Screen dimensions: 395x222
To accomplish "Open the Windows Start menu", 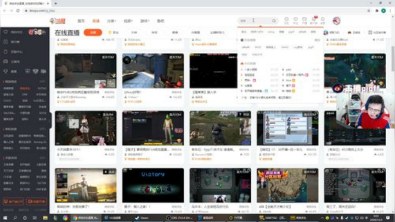I will (x=5, y=218).
